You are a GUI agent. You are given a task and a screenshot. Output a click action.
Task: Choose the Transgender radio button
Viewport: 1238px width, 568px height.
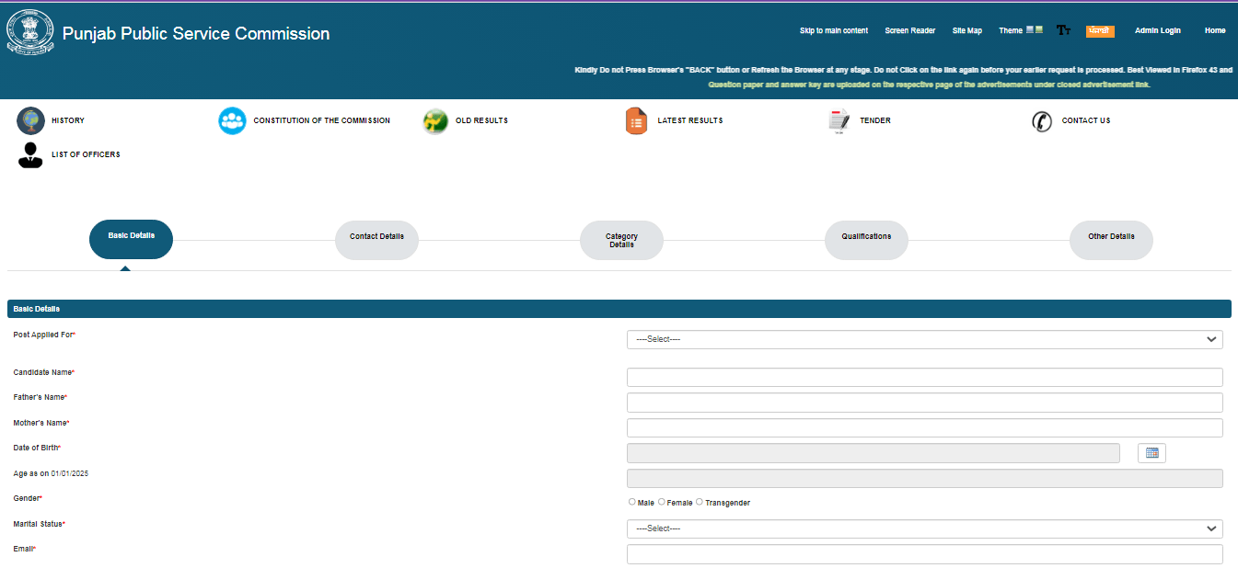[x=700, y=502]
